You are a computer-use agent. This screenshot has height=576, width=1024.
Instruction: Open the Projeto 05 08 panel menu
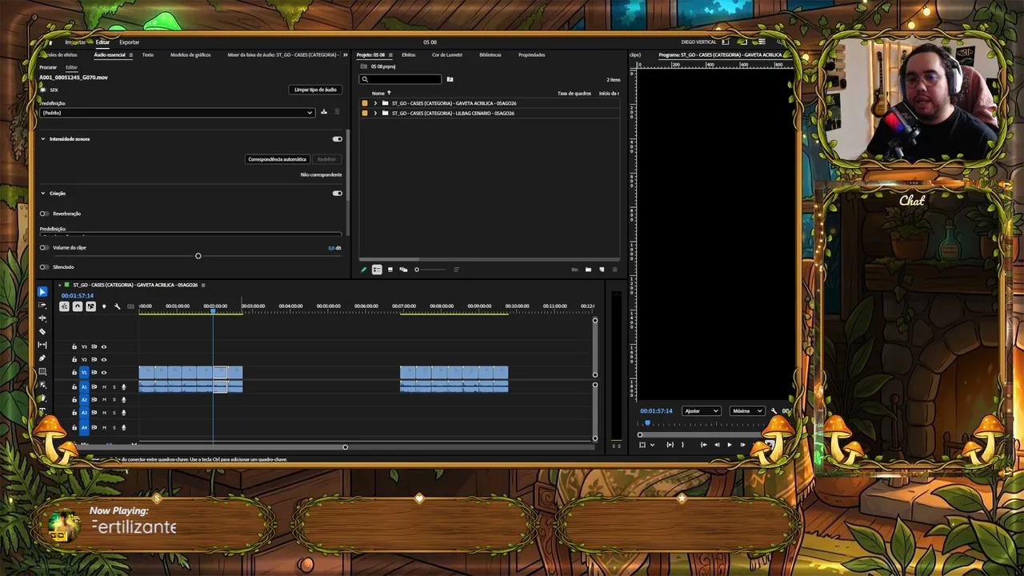tap(390, 55)
